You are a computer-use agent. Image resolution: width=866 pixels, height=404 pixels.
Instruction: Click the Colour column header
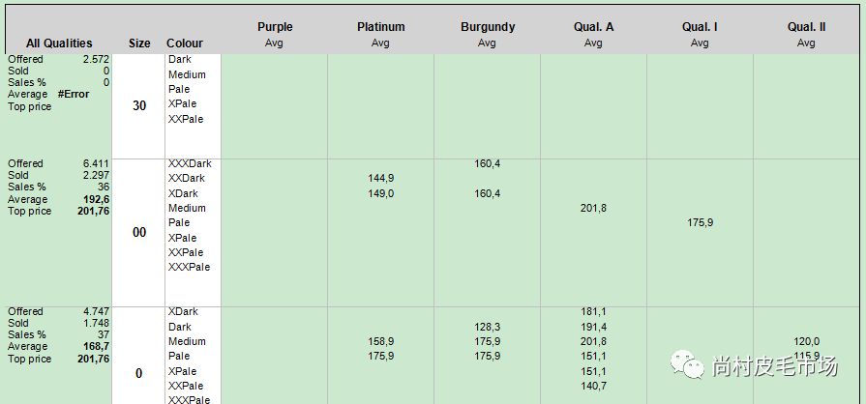185,43
